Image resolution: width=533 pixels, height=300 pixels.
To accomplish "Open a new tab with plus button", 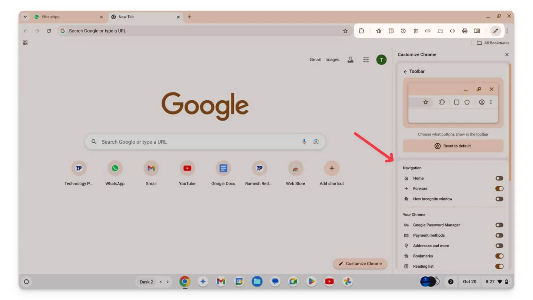I will point(190,17).
